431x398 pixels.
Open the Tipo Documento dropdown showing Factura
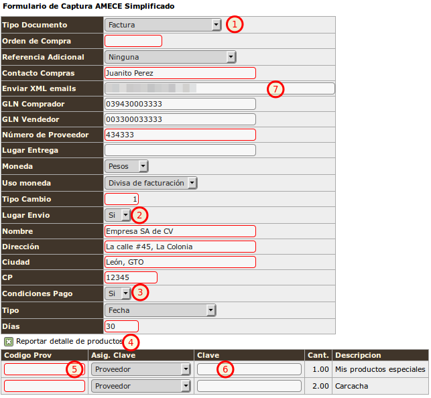(163, 25)
